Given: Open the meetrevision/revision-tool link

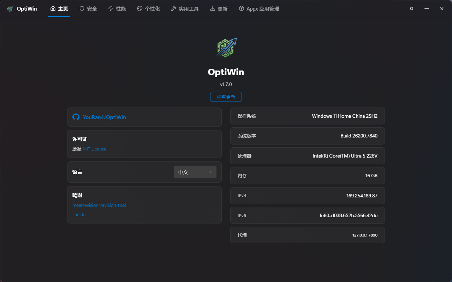Looking at the screenshot, I should click(99, 206).
